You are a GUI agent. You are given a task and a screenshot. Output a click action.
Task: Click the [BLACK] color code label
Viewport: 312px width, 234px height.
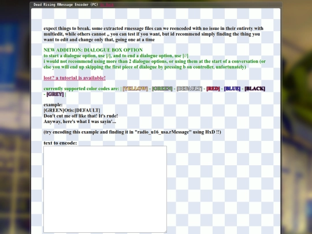255,88
